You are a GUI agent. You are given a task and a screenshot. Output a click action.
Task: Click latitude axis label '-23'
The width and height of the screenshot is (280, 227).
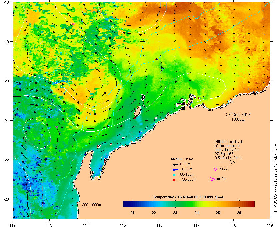6,199
